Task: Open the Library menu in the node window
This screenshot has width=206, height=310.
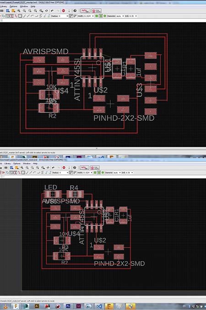Action: (7, 163)
